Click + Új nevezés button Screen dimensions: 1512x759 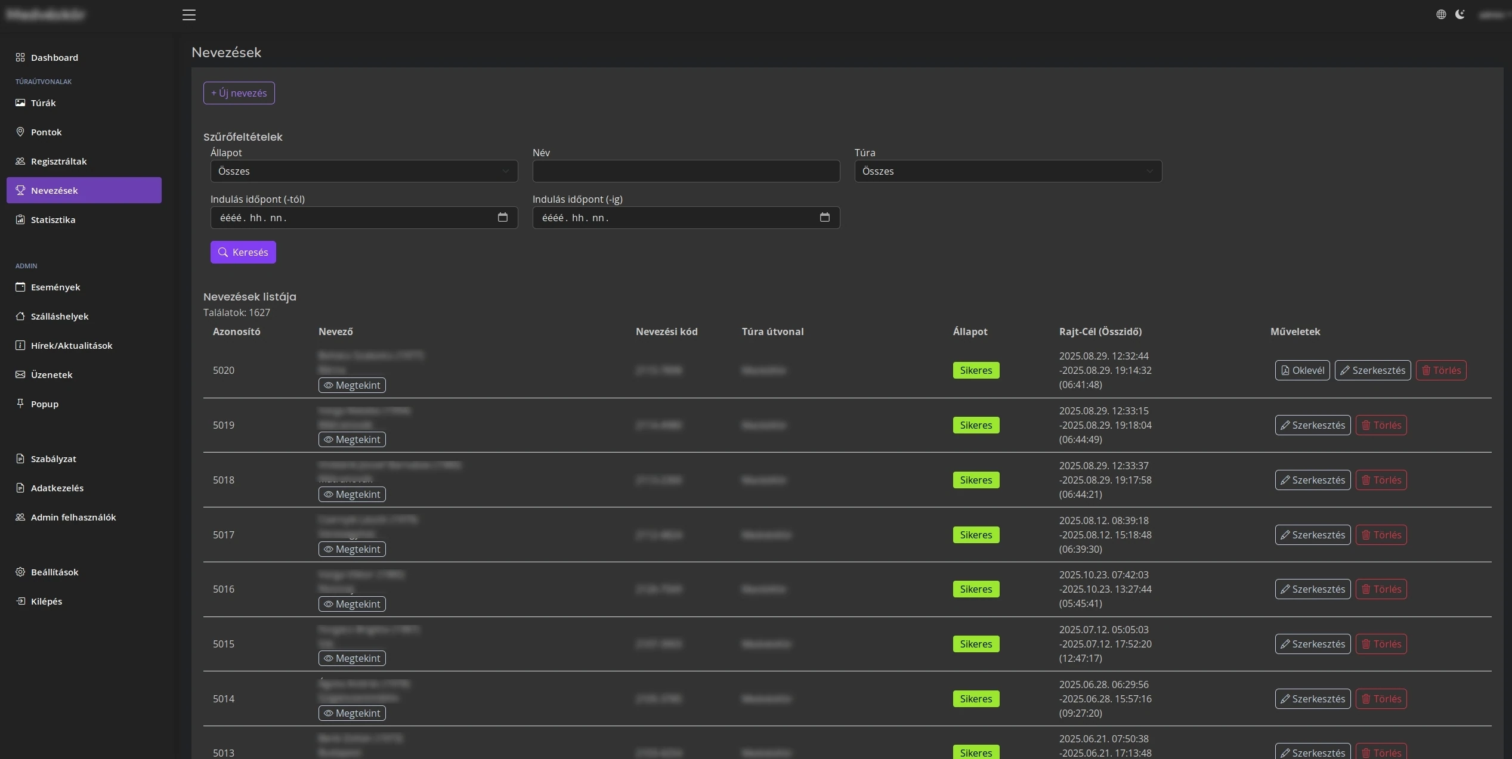click(x=239, y=93)
